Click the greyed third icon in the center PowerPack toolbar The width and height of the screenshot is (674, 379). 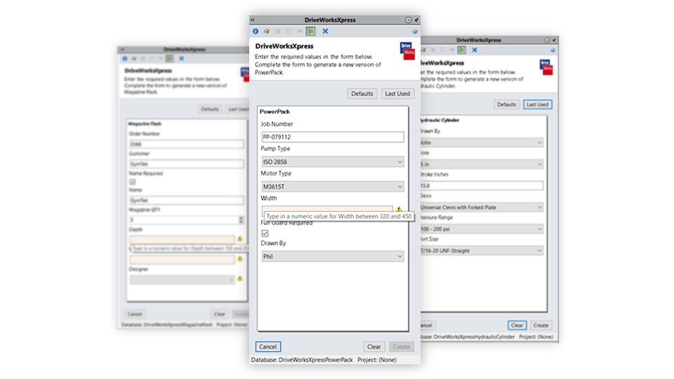tap(278, 31)
